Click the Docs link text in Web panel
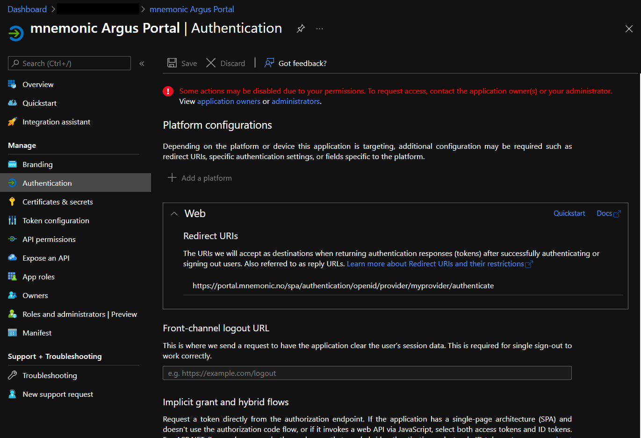Image resolution: width=641 pixels, height=438 pixels. [x=604, y=213]
